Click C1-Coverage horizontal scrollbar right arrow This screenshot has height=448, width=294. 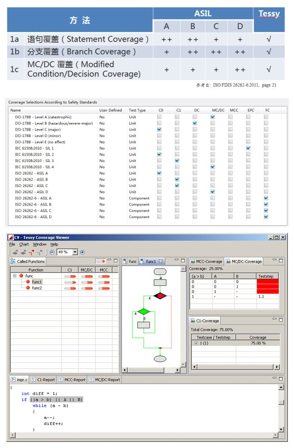click(277, 367)
